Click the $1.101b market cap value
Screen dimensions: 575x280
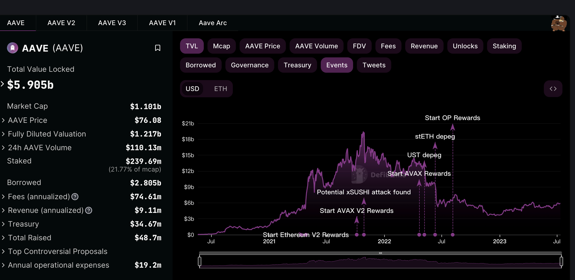click(x=145, y=106)
